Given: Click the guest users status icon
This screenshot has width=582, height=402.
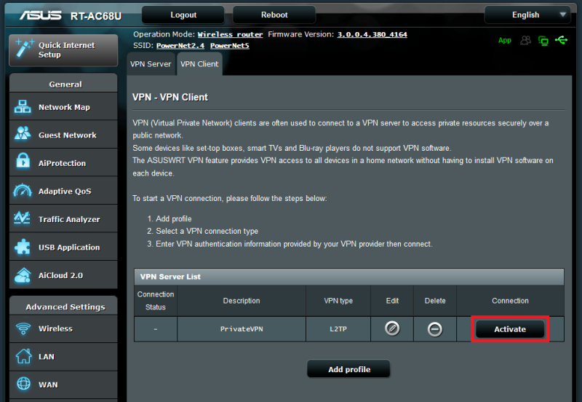Looking at the screenshot, I should [525, 40].
